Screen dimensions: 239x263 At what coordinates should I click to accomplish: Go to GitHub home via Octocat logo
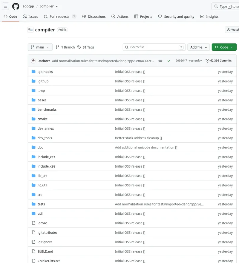click(x=16, y=6)
